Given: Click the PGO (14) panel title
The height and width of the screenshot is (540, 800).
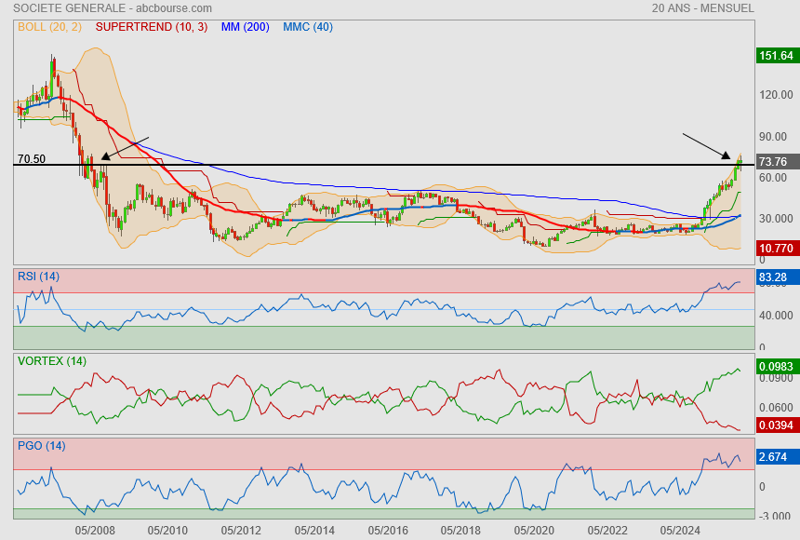Looking at the screenshot, I should coord(41,445).
